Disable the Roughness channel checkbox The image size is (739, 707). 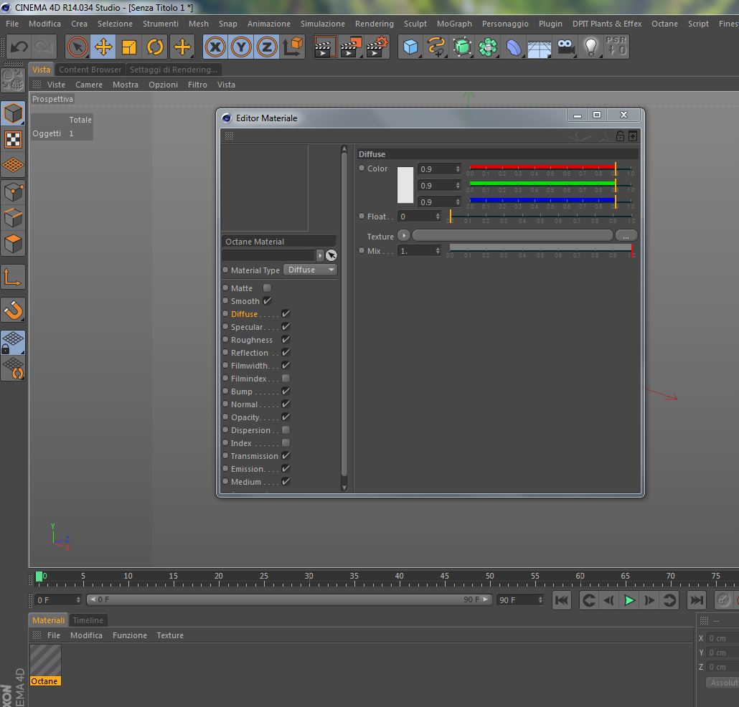[x=286, y=340]
